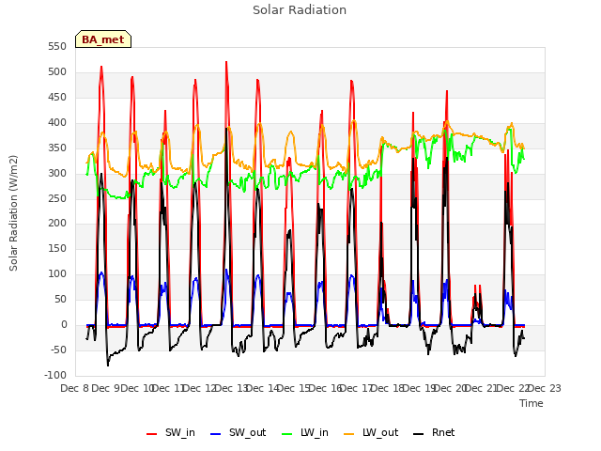Image resolution: width=601 pixels, height=451 pixels.
Task: Click the BA_met annotation label
Action: click(103, 39)
